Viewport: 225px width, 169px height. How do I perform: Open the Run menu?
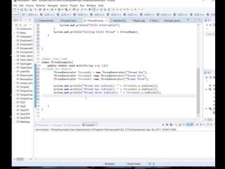point(82,6)
